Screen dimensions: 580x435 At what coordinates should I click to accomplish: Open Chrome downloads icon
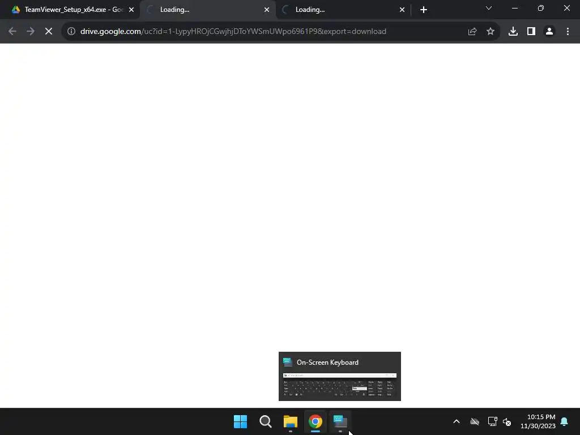point(513,32)
